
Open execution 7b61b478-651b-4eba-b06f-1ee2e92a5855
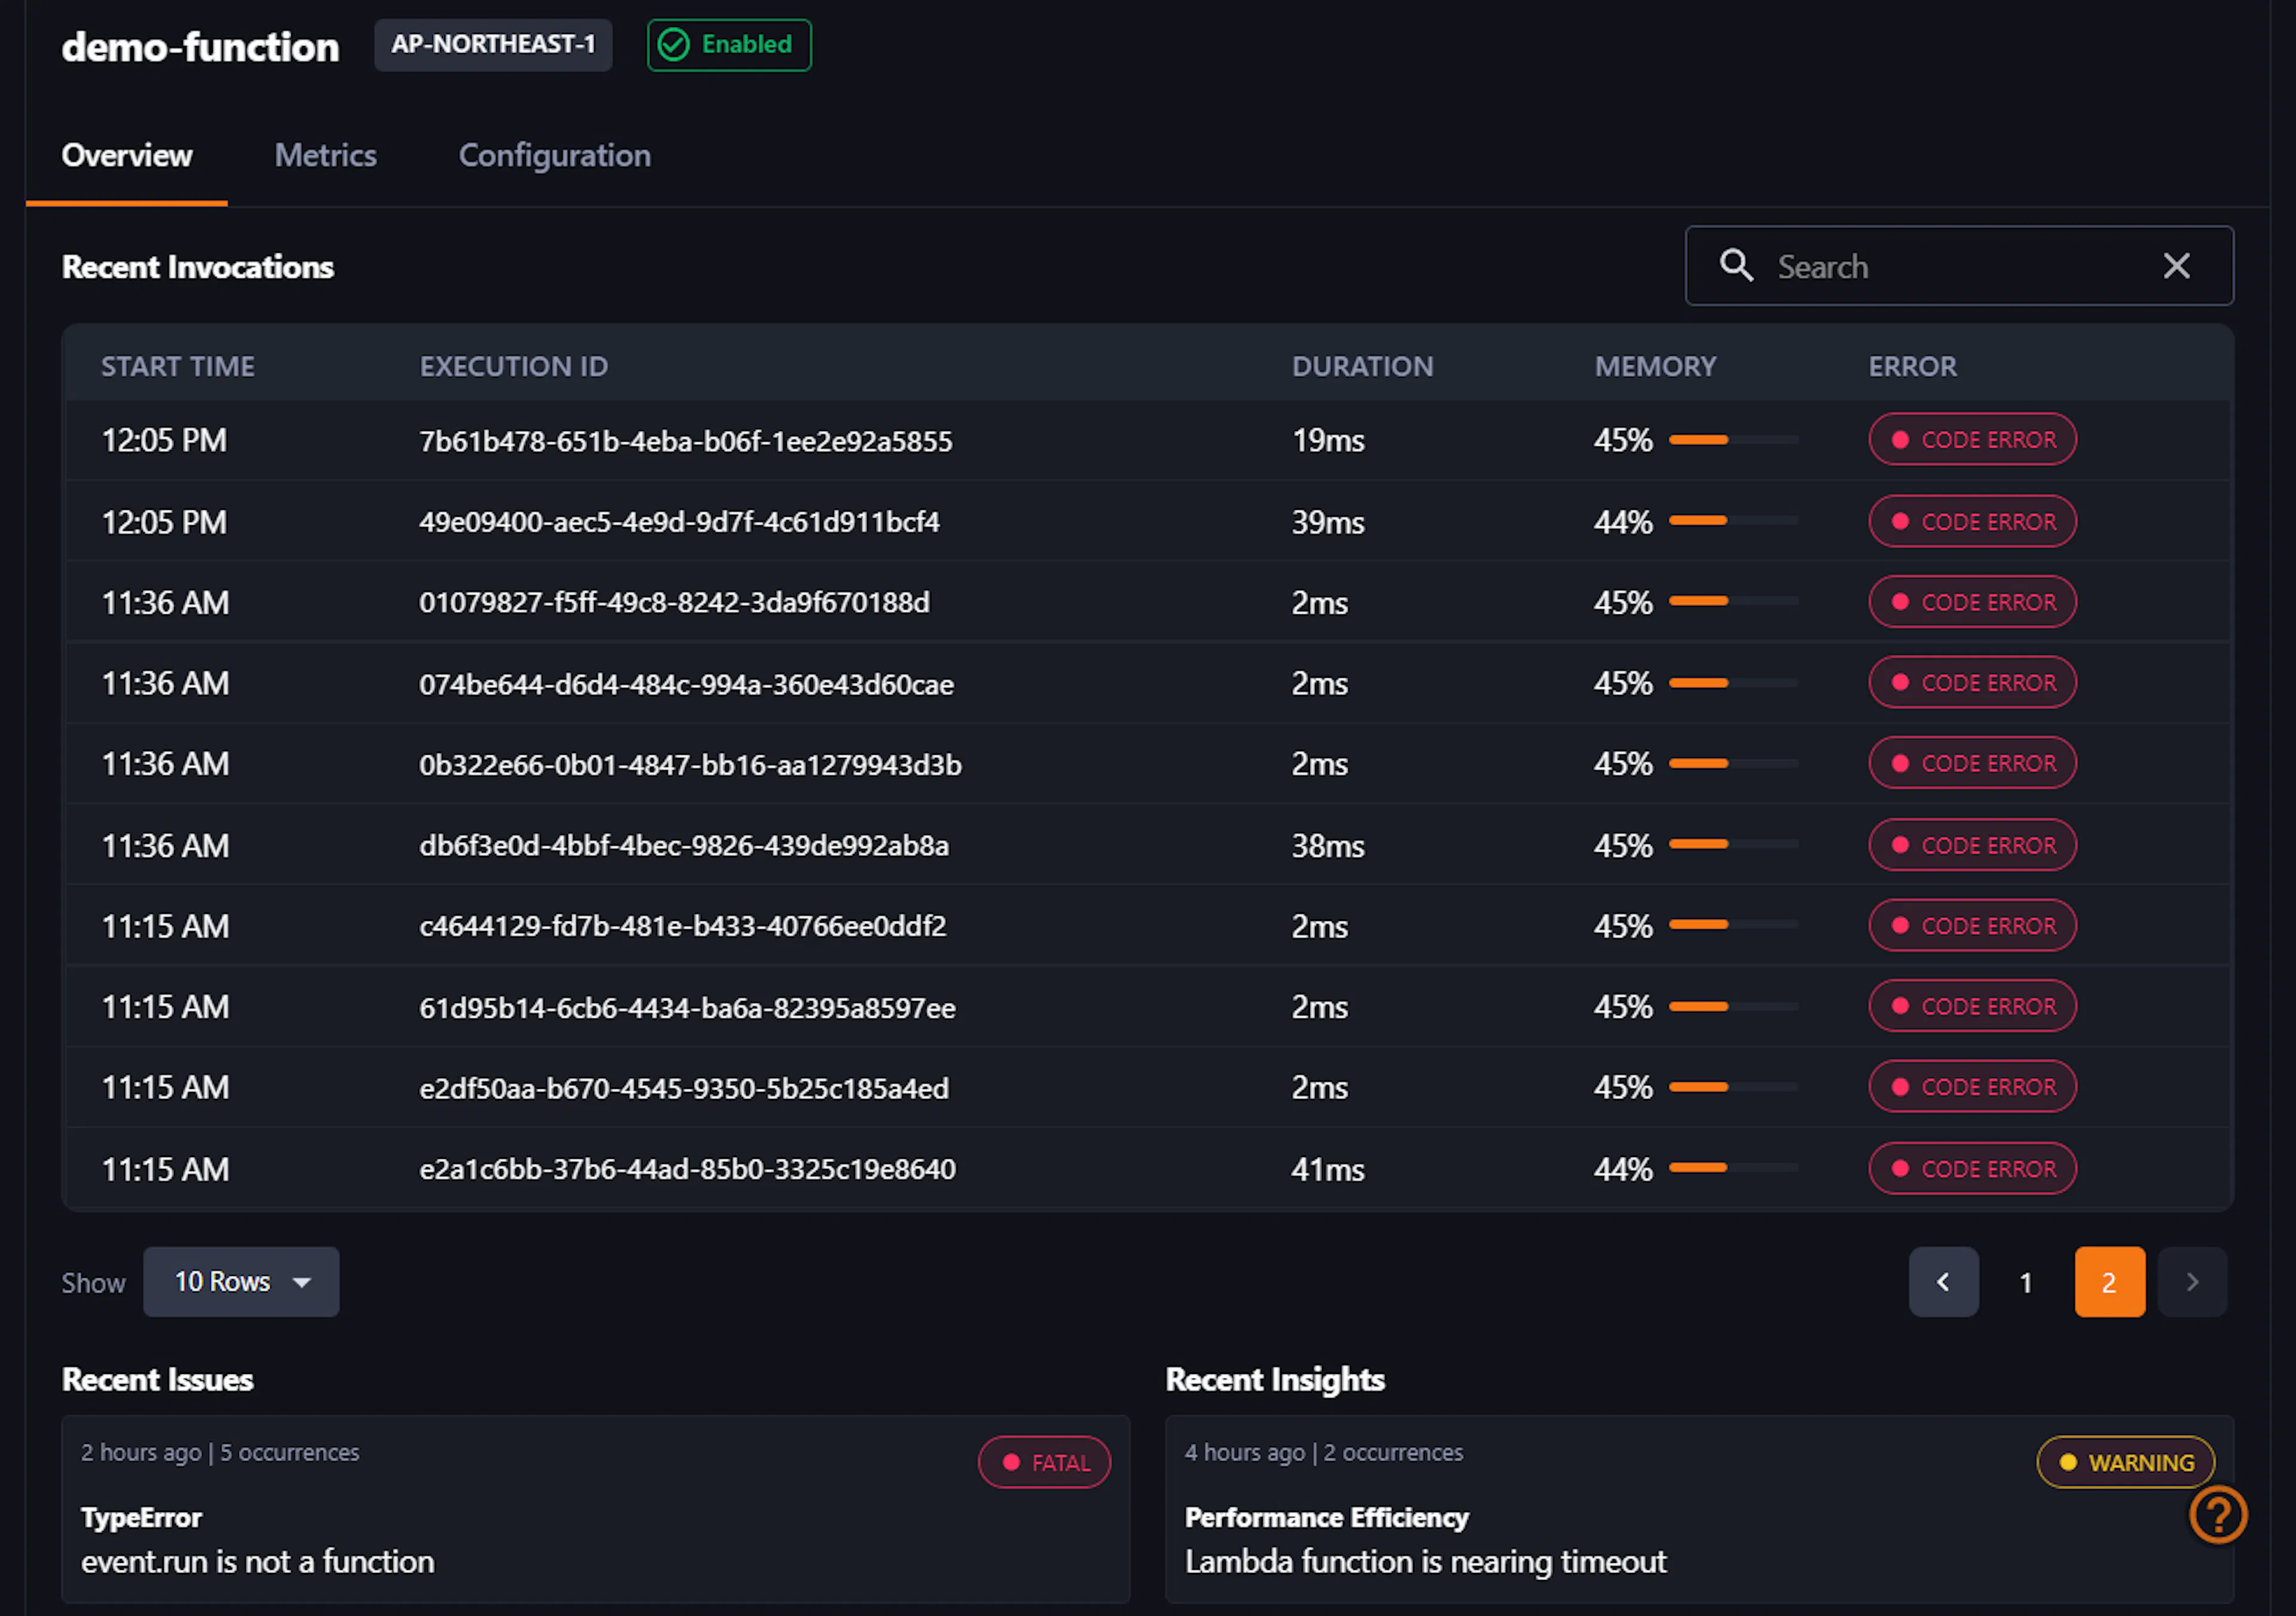686,440
